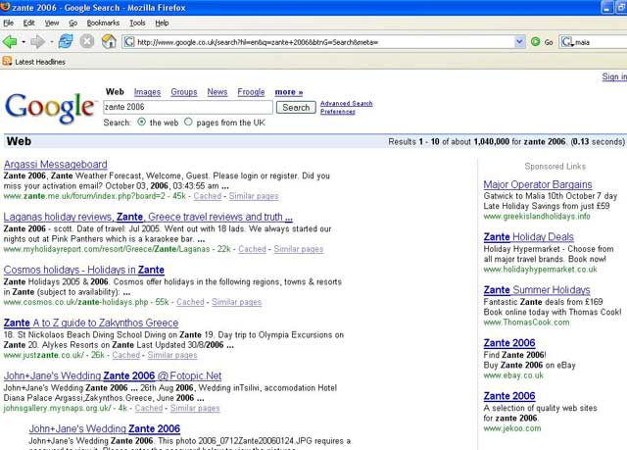Image resolution: width=627 pixels, height=450 pixels.
Task: Switch to Groups search
Action: coord(184,92)
